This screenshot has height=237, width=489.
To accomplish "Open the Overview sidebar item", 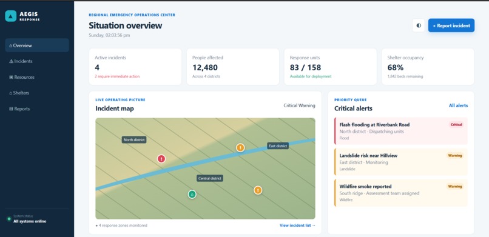I will [x=37, y=45].
